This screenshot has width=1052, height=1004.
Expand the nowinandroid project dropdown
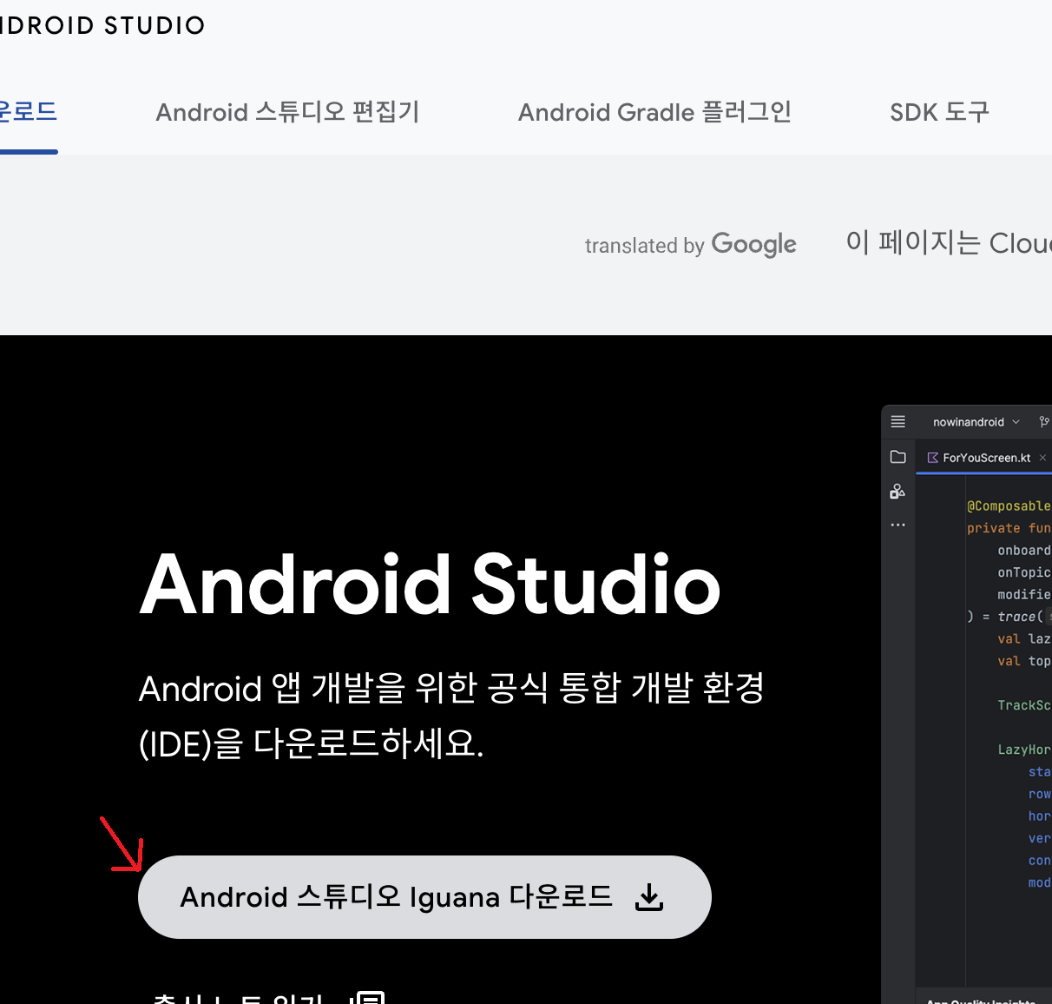[976, 422]
